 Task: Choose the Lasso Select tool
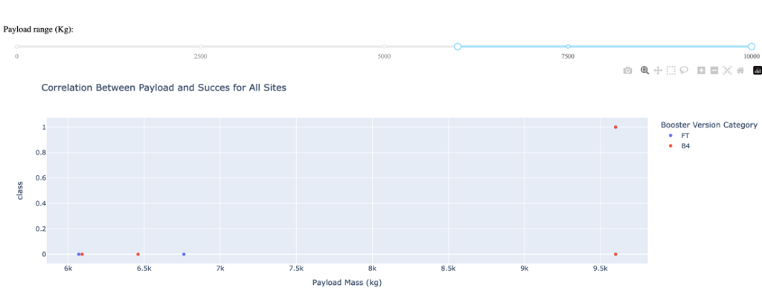click(x=684, y=70)
